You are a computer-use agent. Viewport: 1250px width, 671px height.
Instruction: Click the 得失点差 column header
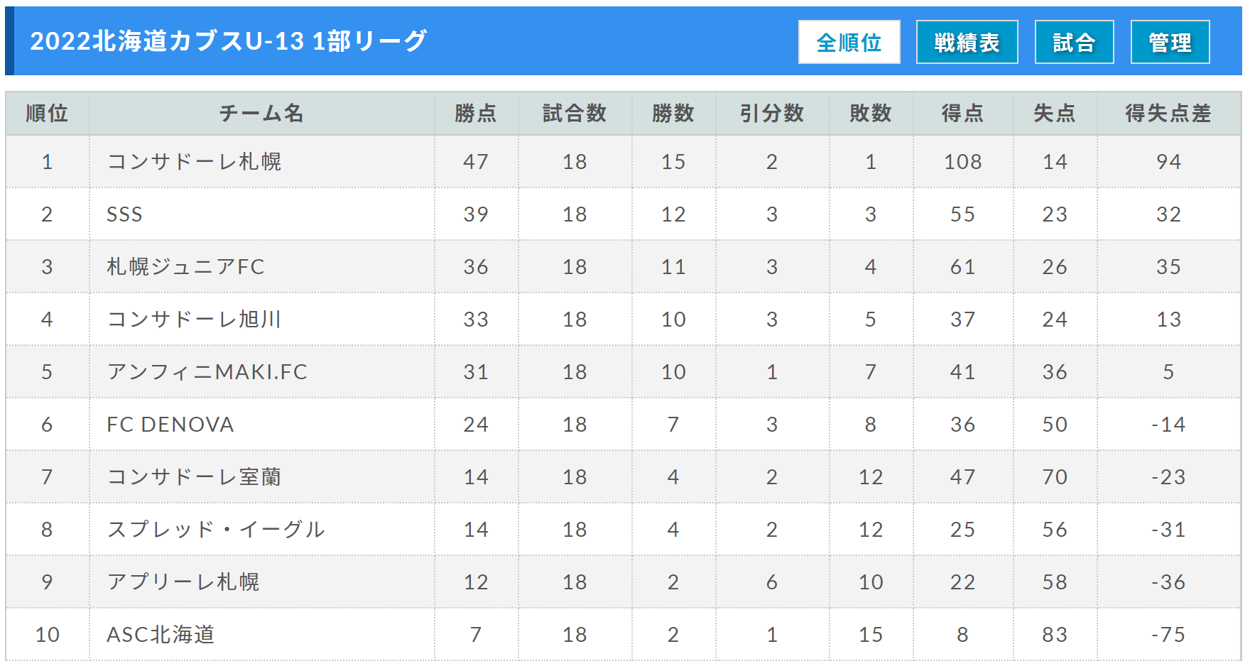[x=1168, y=113]
